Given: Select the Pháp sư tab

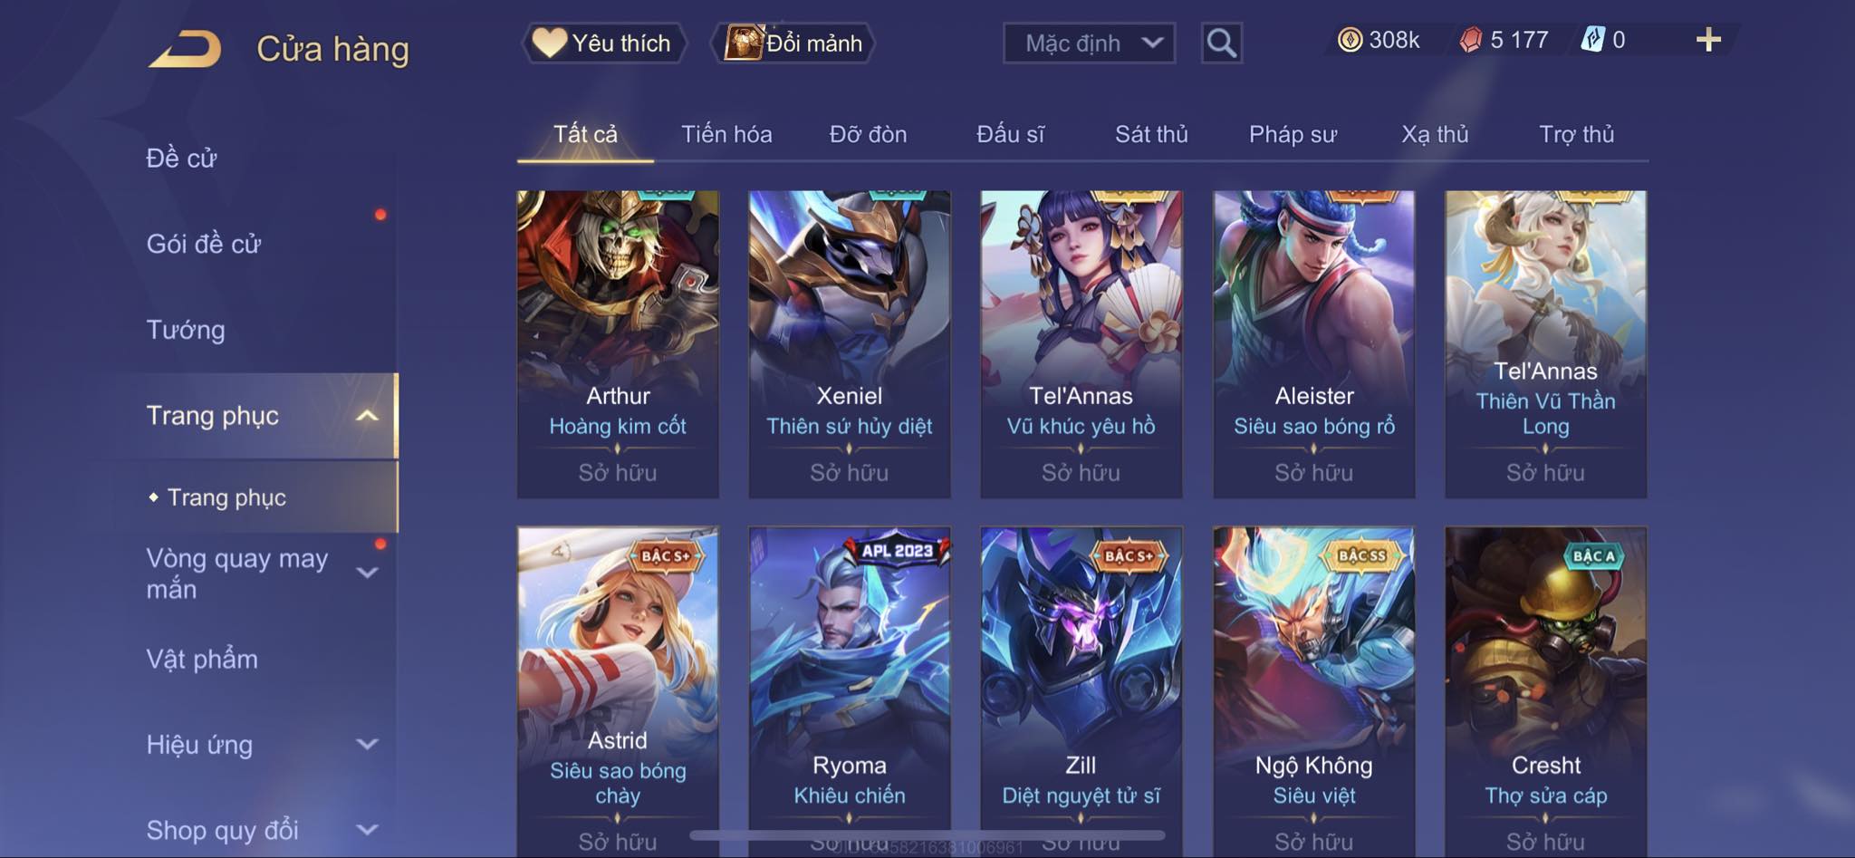Looking at the screenshot, I should click(1293, 134).
